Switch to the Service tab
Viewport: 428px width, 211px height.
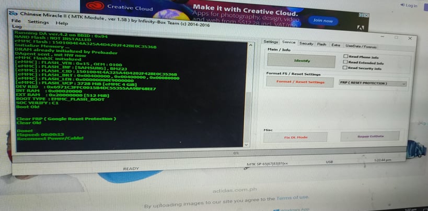tap(288, 42)
